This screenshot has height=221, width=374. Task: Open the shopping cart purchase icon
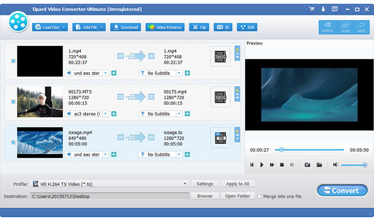click(x=311, y=9)
